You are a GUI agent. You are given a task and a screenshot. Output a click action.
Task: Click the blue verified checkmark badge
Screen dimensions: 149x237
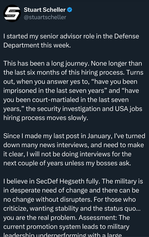pyautogui.click(x=69, y=10)
